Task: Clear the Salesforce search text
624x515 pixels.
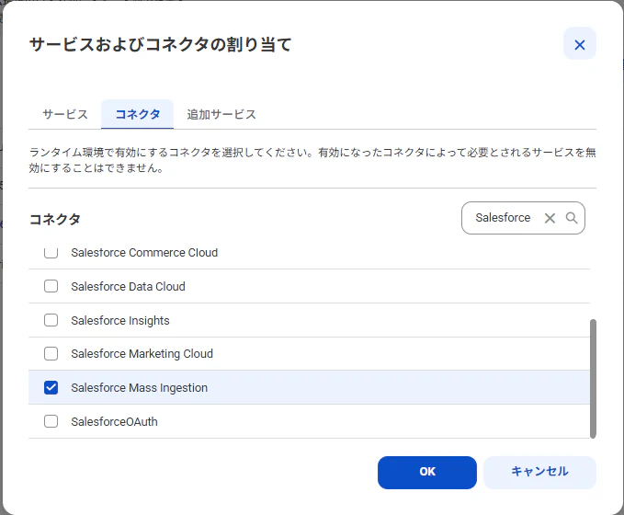Action: [x=550, y=218]
